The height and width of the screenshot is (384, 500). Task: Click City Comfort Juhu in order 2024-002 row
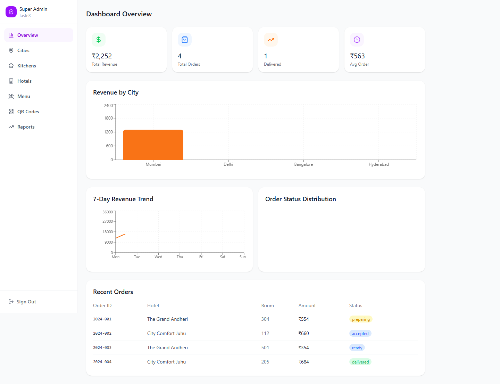[167, 333]
